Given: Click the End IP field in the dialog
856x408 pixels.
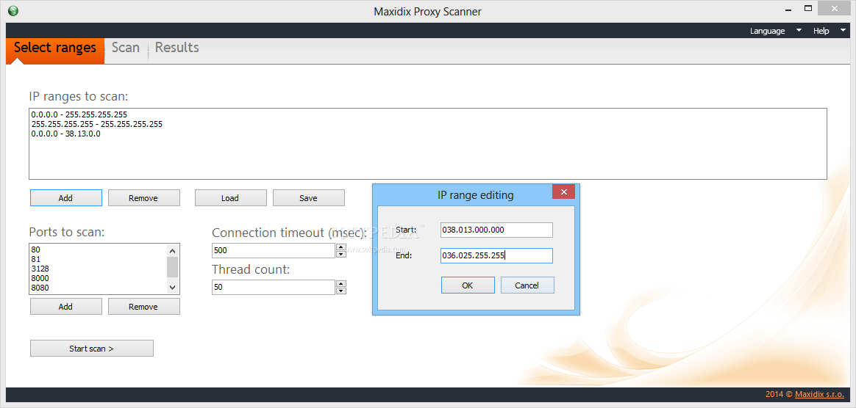Looking at the screenshot, I should [497, 255].
